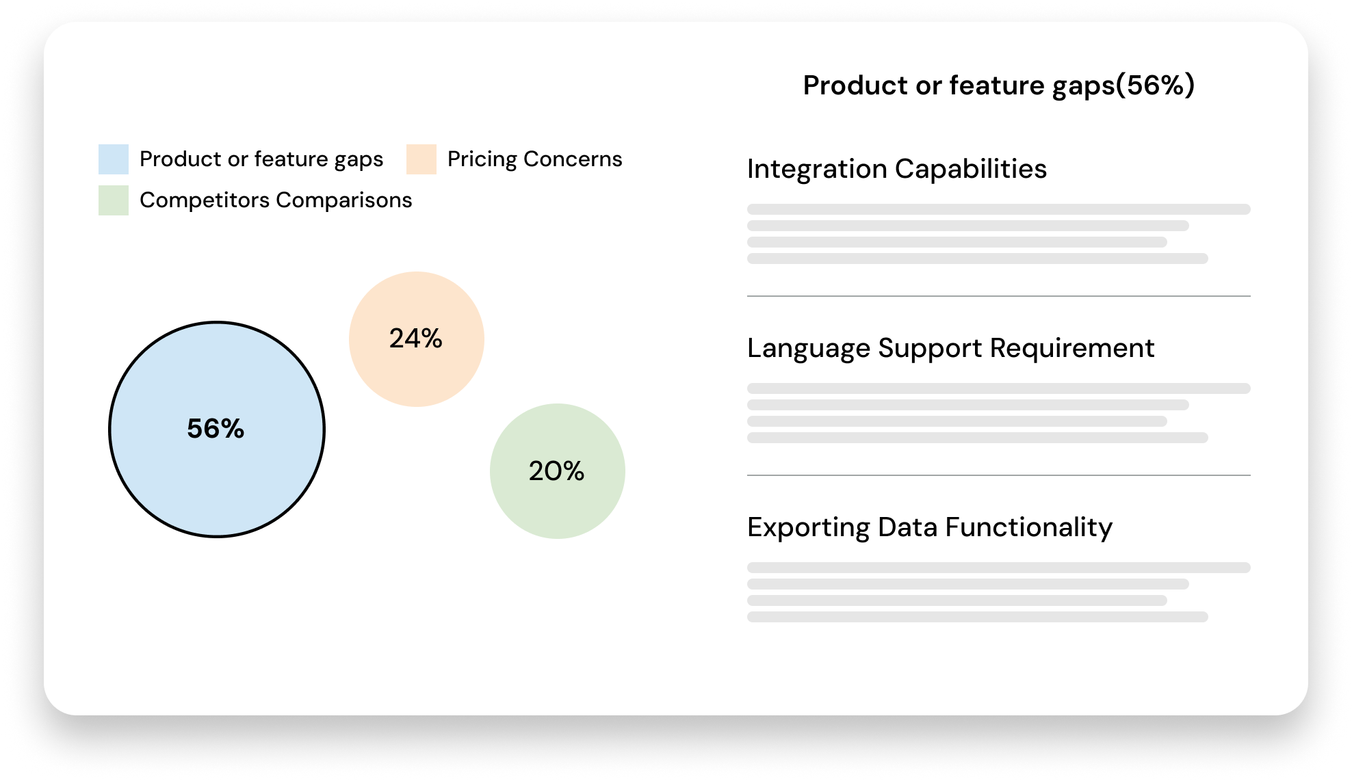Click first placeholder line under Exporting Data Functionality

[x=998, y=568]
